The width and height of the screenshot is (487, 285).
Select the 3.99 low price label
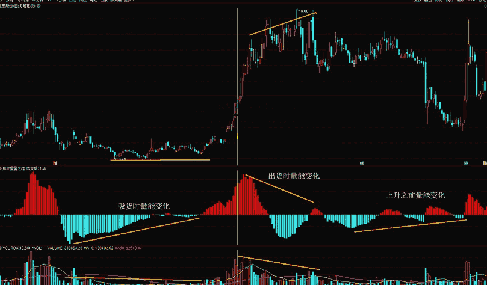[x=122, y=159]
